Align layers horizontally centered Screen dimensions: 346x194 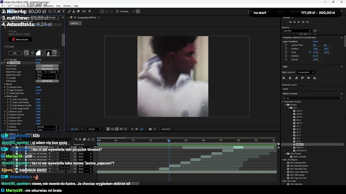click(290, 78)
